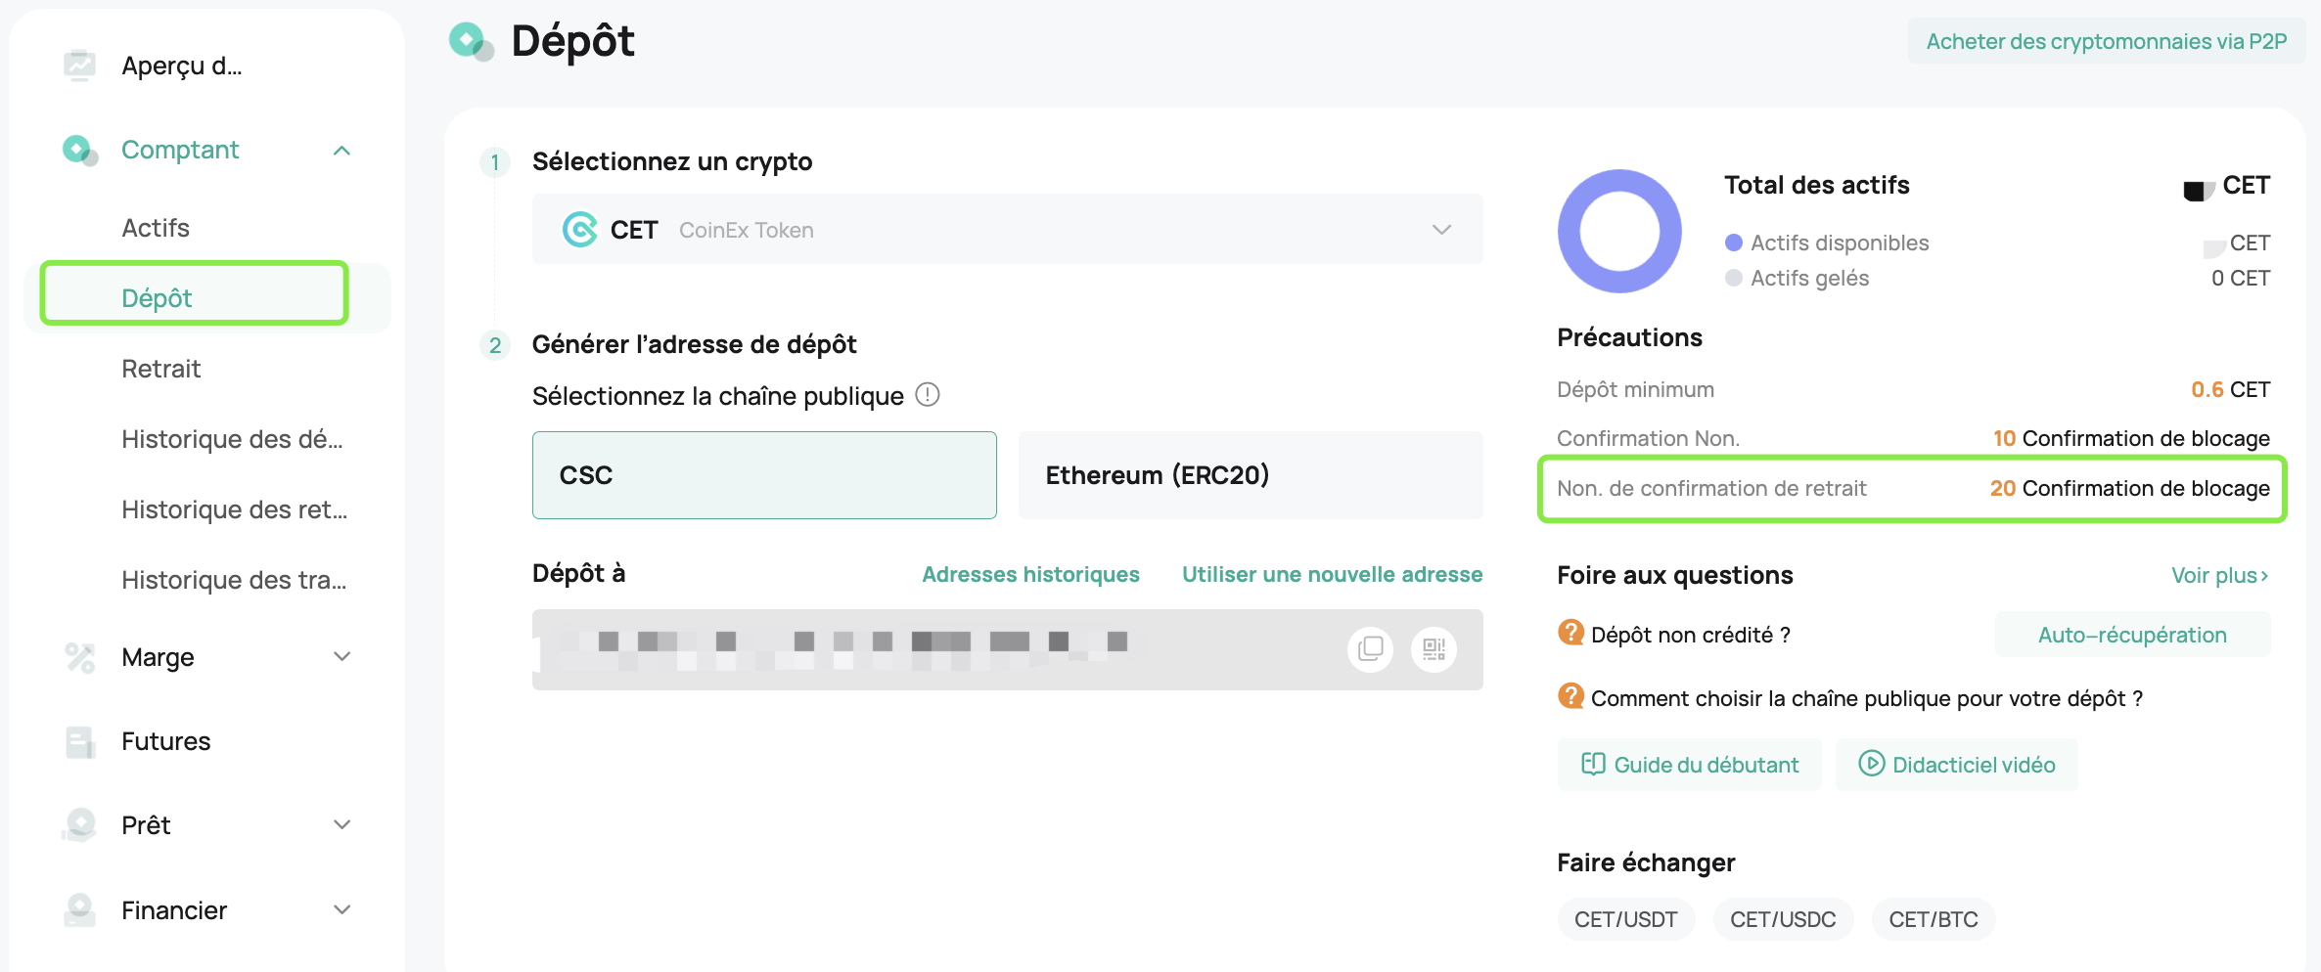The image size is (2321, 972).
Task: Click info icon beside chaîne publique label
Action: [x=928, y=395]
